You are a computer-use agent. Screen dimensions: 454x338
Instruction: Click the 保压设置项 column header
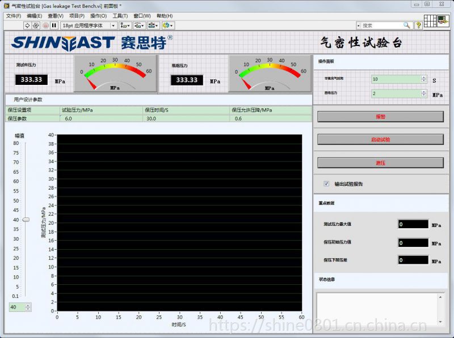point(32,110)
